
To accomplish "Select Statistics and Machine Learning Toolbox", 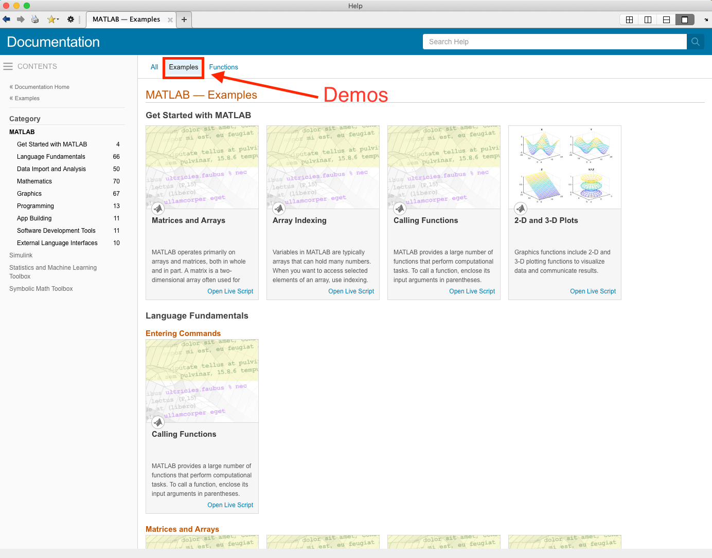I will 53,272.
